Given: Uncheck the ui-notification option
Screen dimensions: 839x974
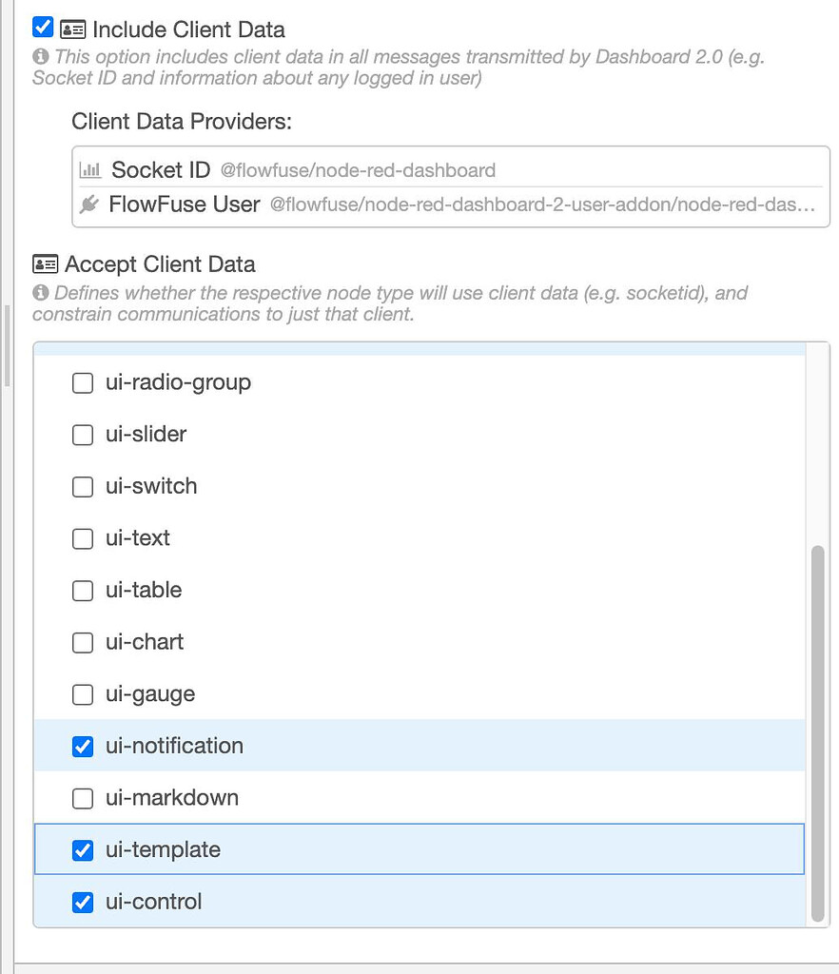Looking at the screenshot, I should [82, 746].
